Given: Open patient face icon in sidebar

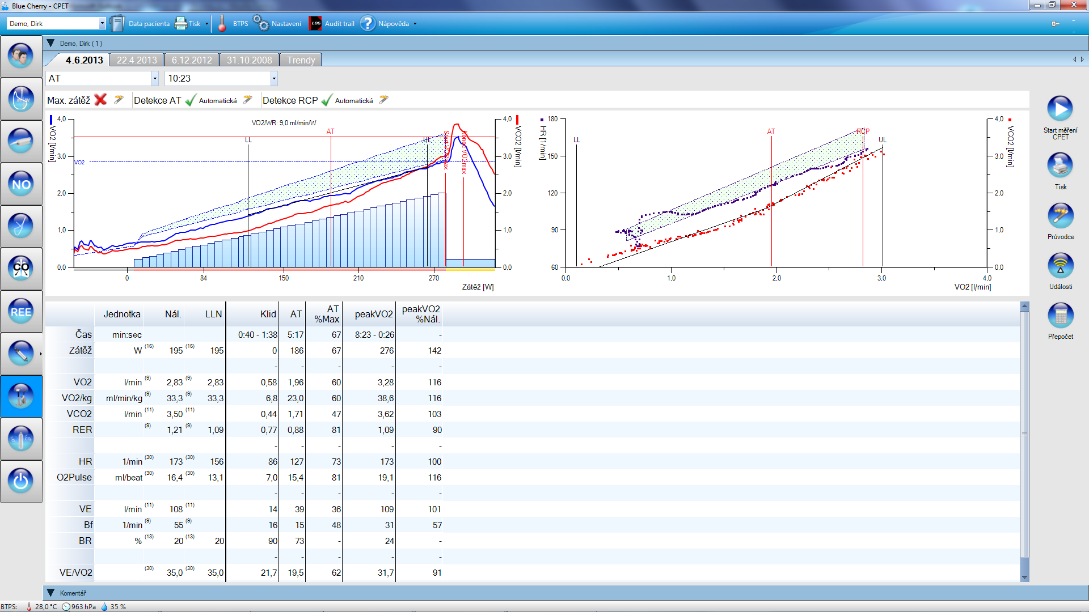Looking at the screenshot, I should tap(21, 56).
